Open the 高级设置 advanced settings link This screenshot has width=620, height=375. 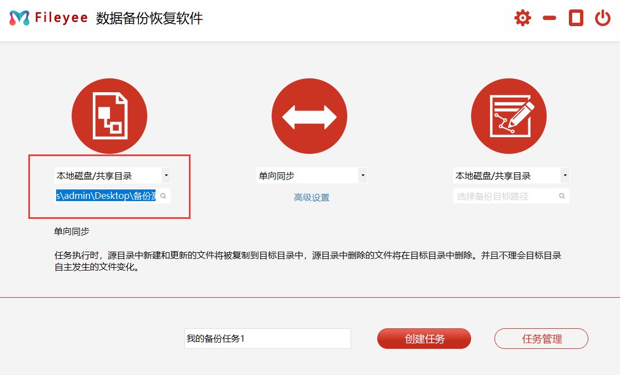pos(312,197)
